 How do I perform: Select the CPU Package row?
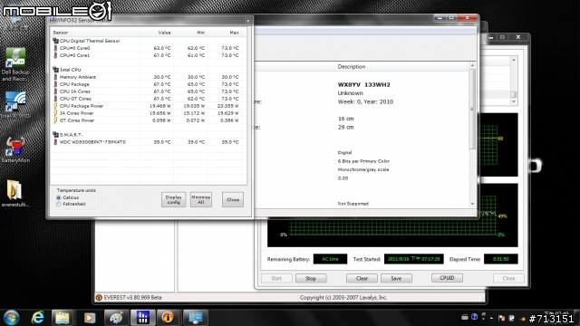click(149, 84)
